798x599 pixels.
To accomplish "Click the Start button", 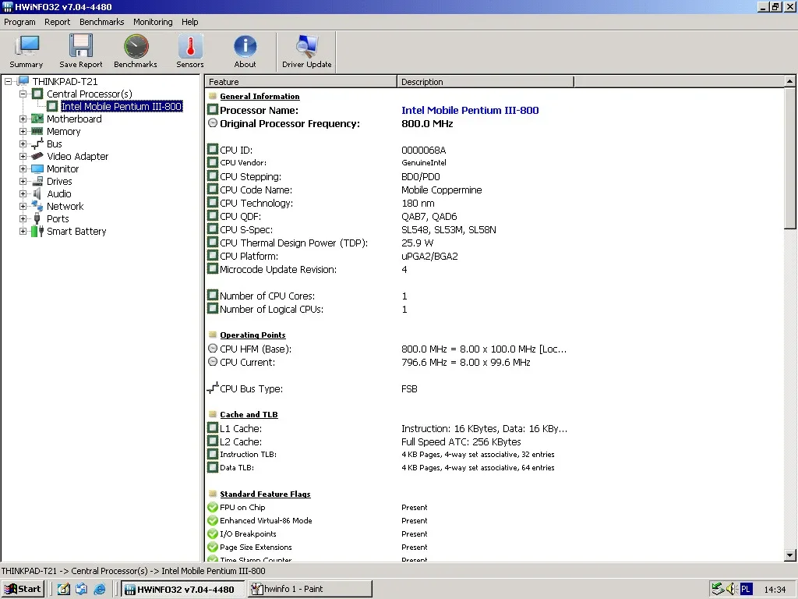I will (23, 589).
